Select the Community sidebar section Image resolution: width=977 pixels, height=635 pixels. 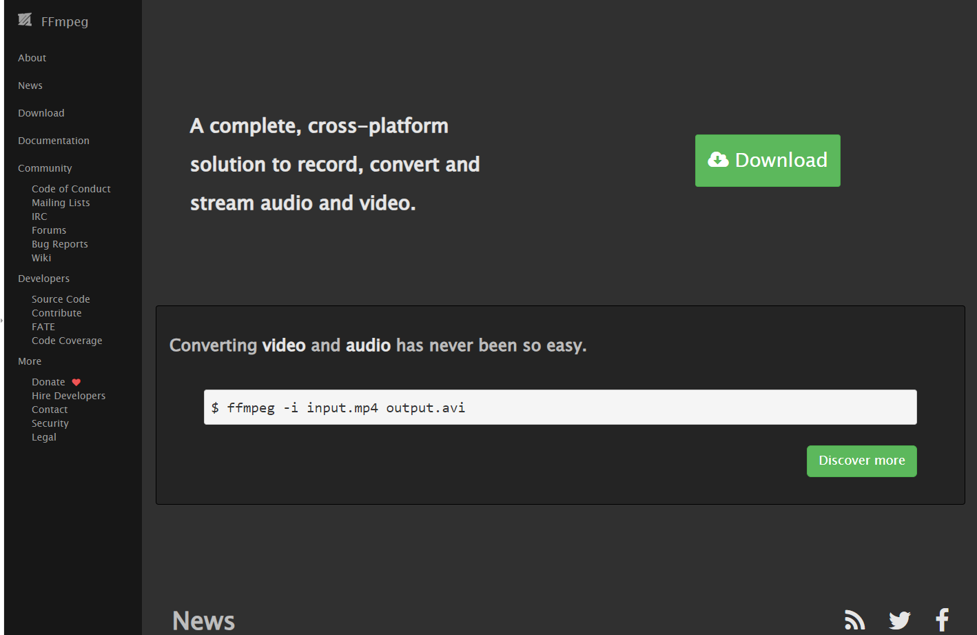(x=45, y=168)
